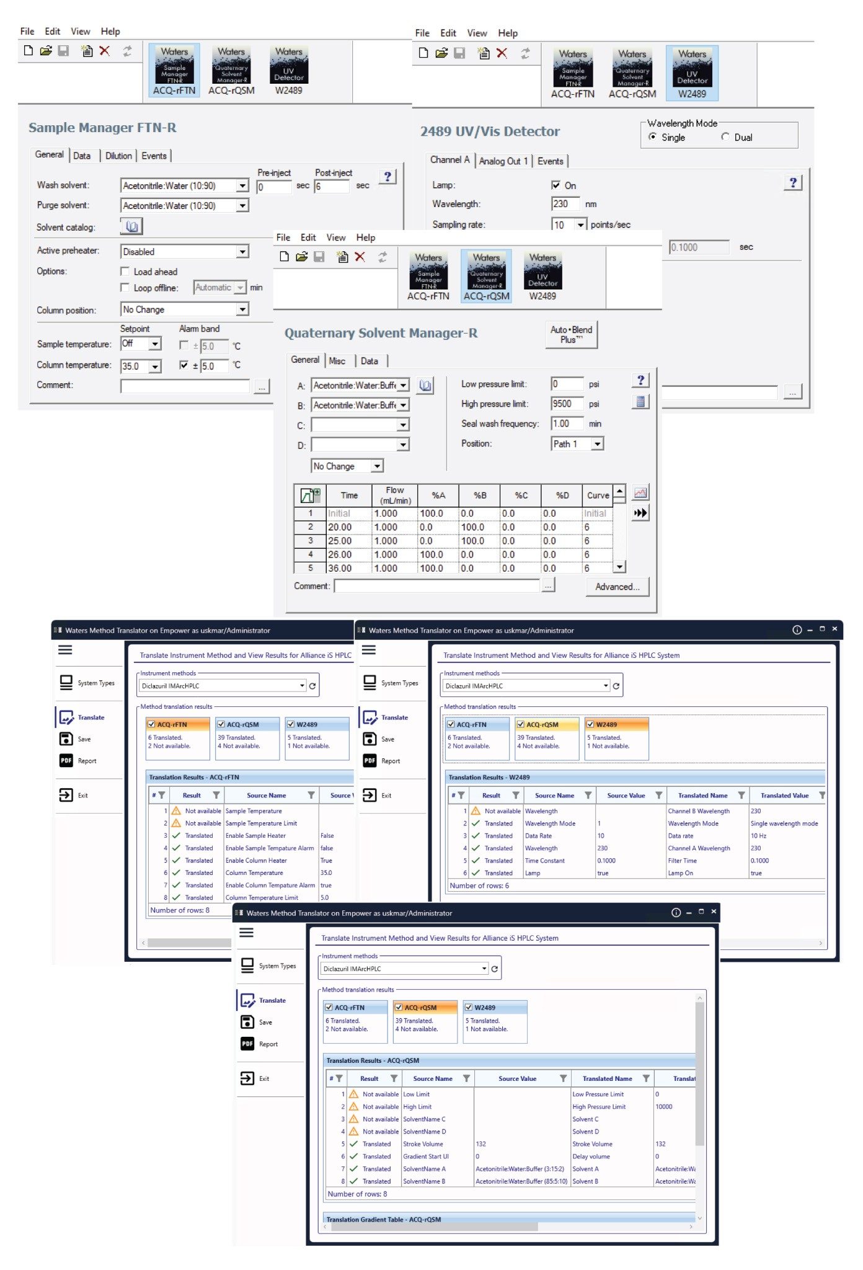
Task: Click the help question mark in Sample Manager panel
Action: (x=387, y=177)
